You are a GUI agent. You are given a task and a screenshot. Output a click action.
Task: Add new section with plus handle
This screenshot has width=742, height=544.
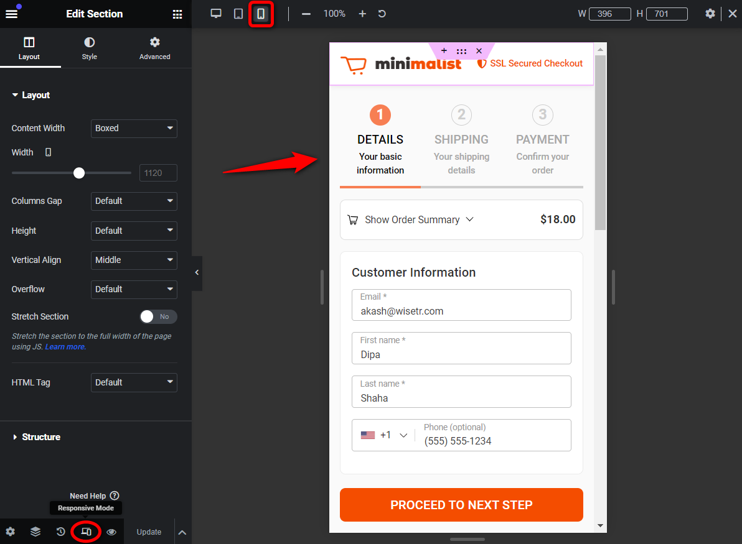point(444,50)
